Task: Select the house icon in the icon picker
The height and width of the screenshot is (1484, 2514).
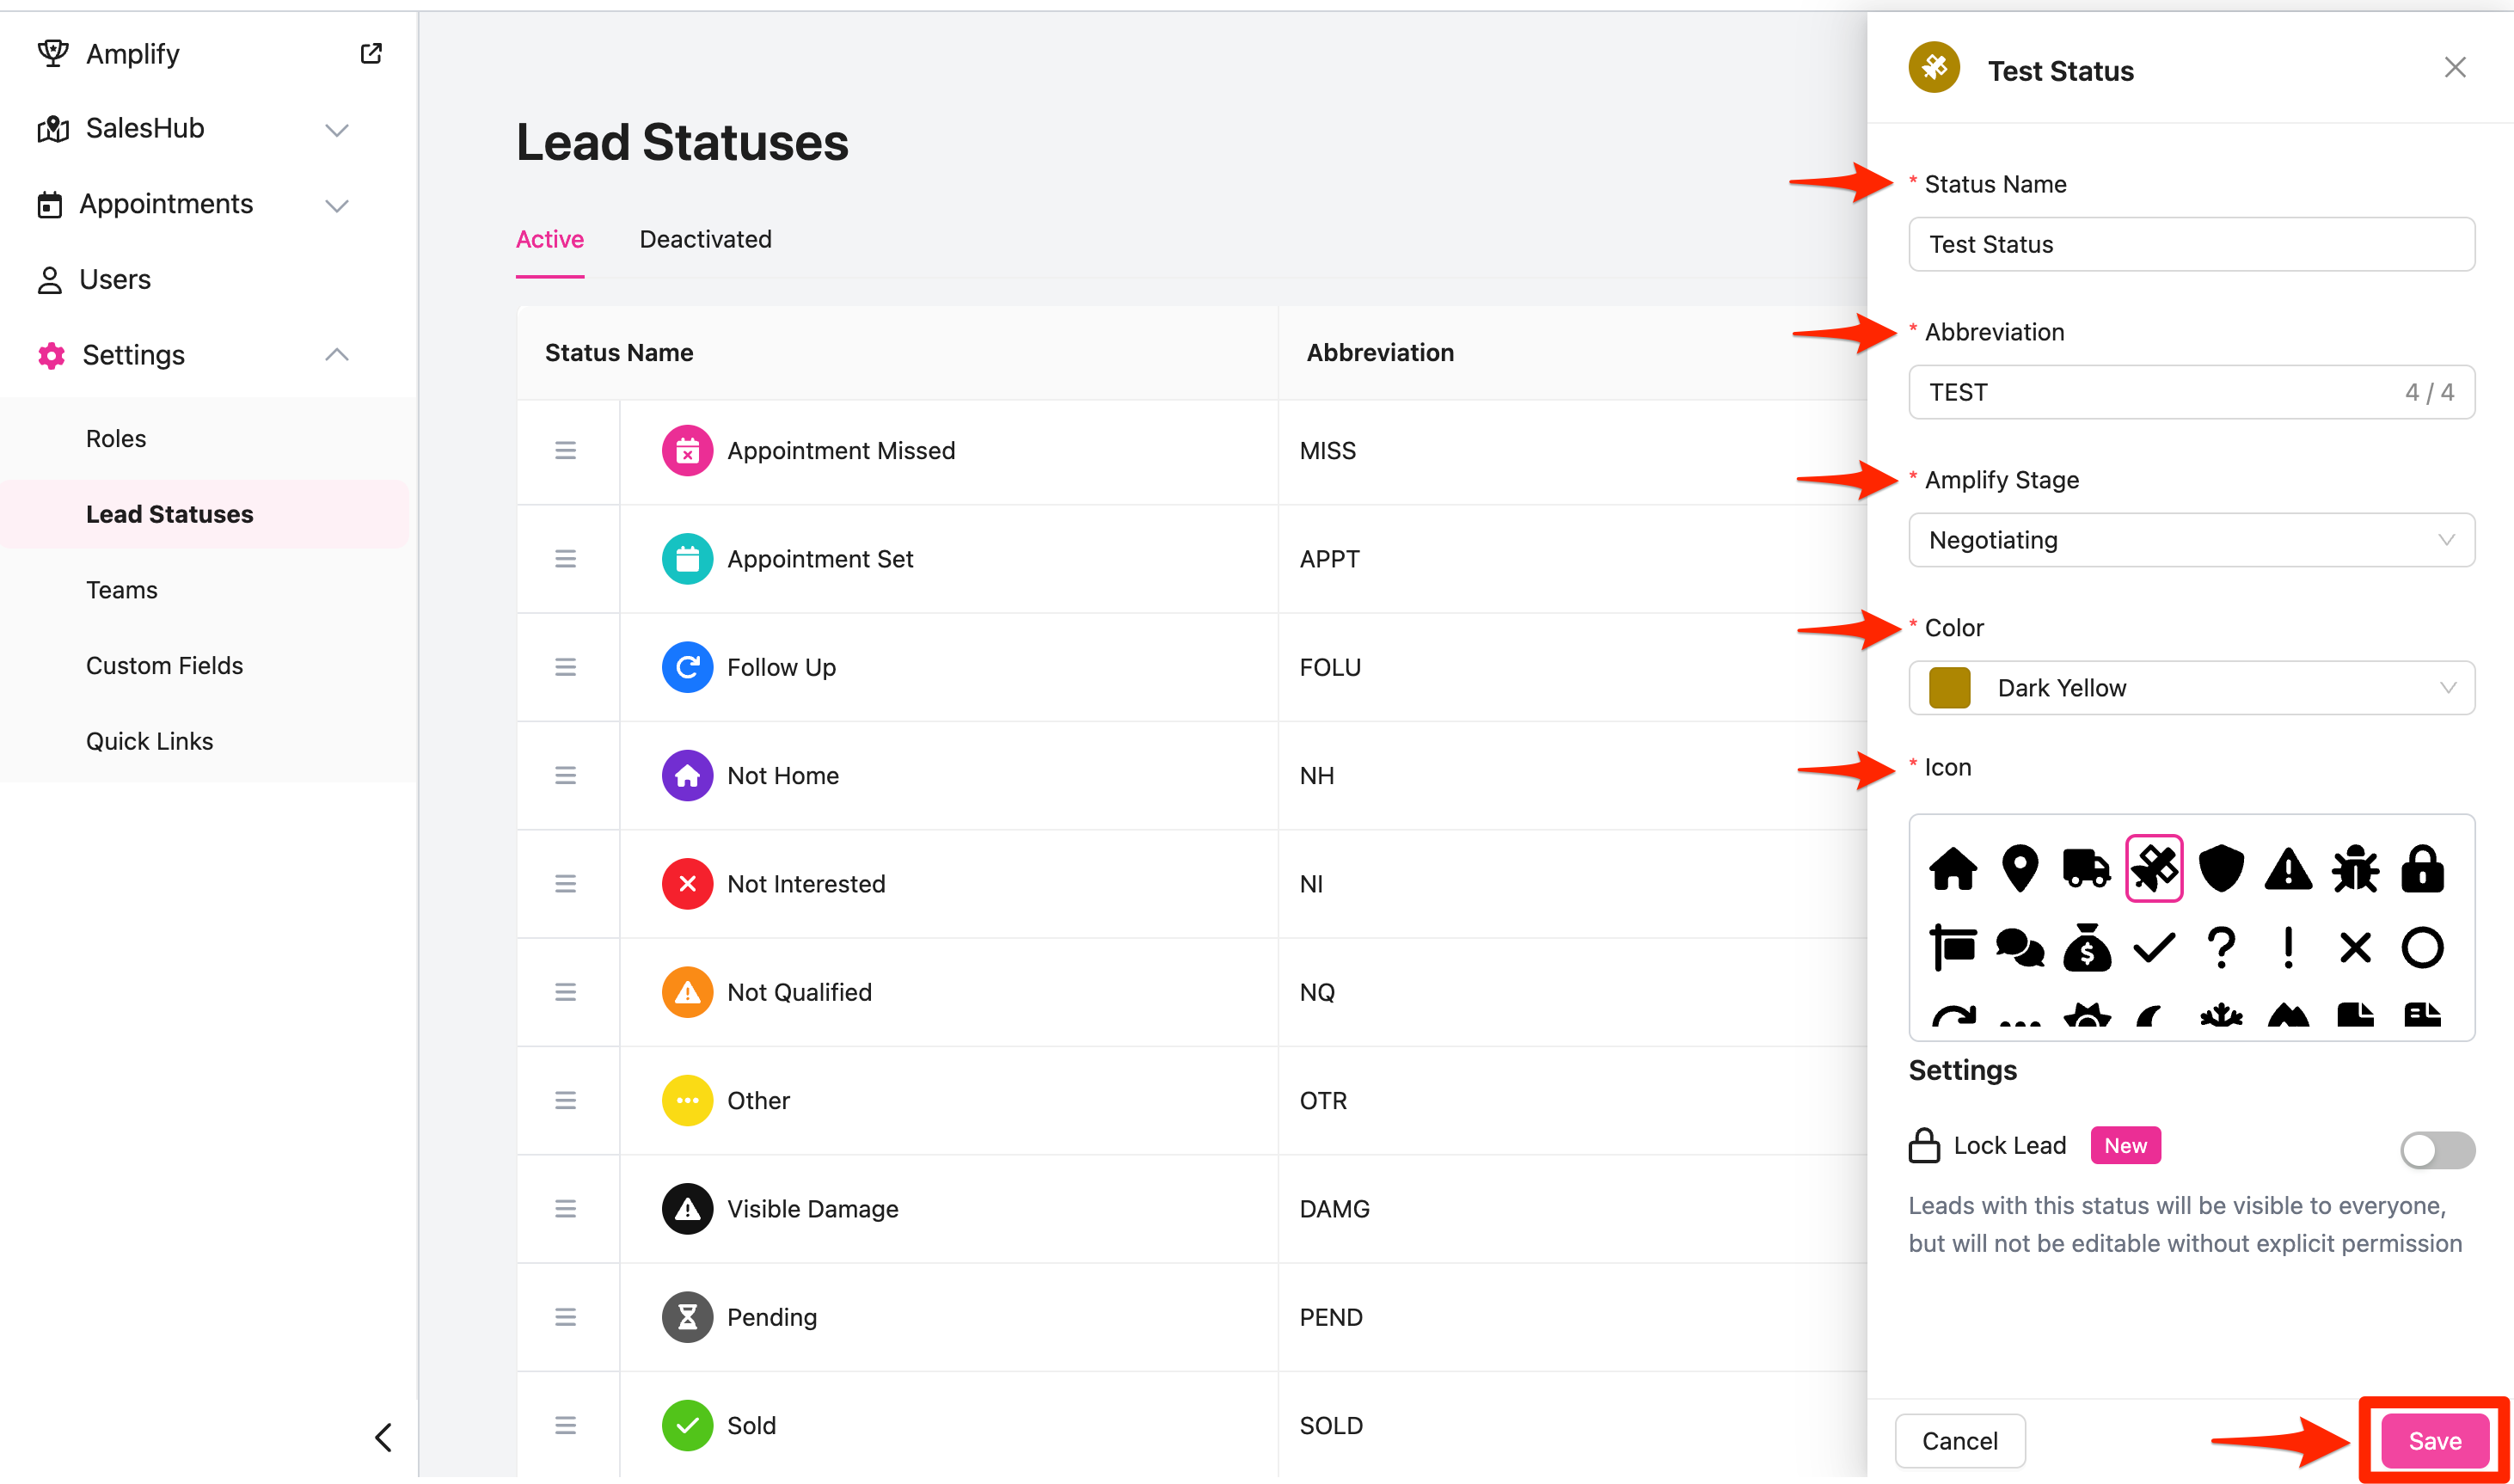Action: (x=1952, y=868)
